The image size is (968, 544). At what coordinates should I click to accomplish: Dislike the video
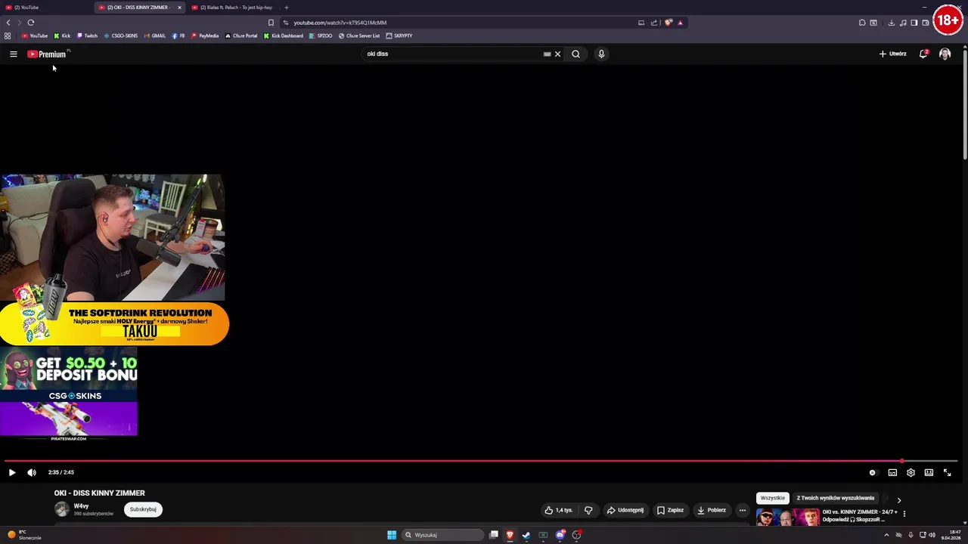pyautogui.click(x=588, y=510)
